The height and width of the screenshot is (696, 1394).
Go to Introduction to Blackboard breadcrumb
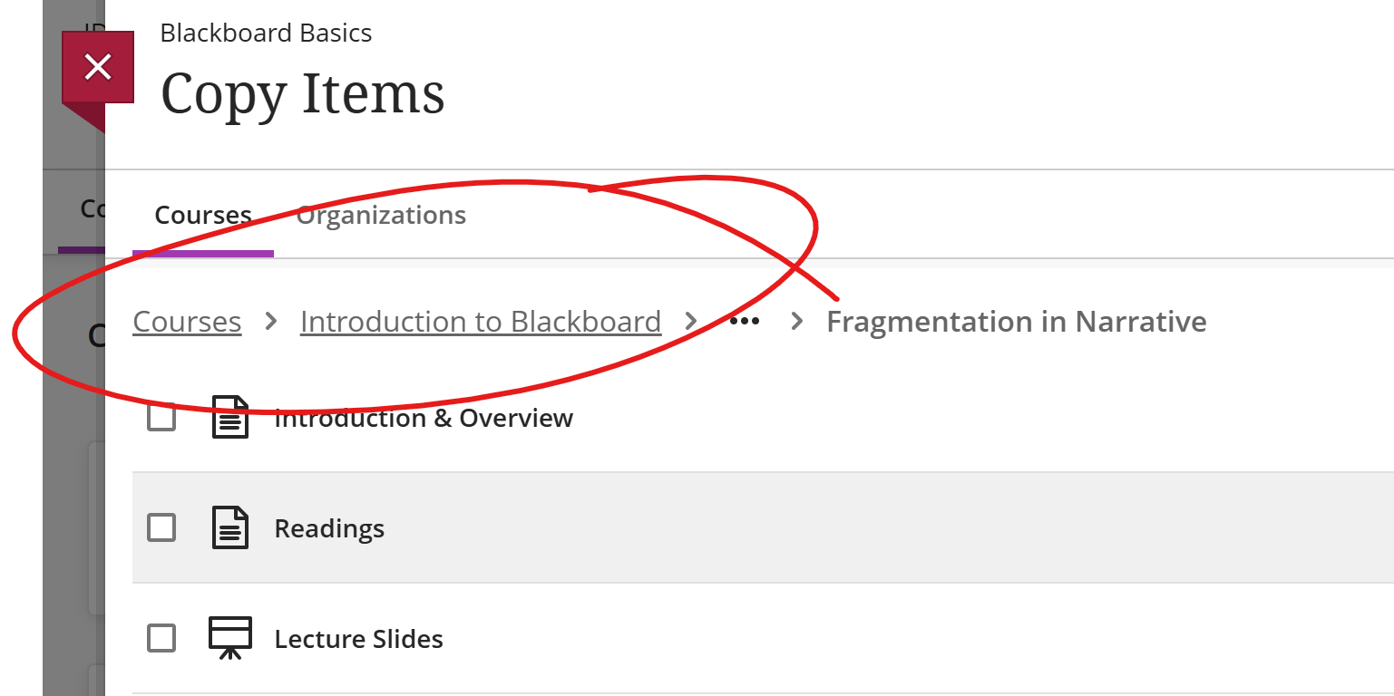(481, 322)
